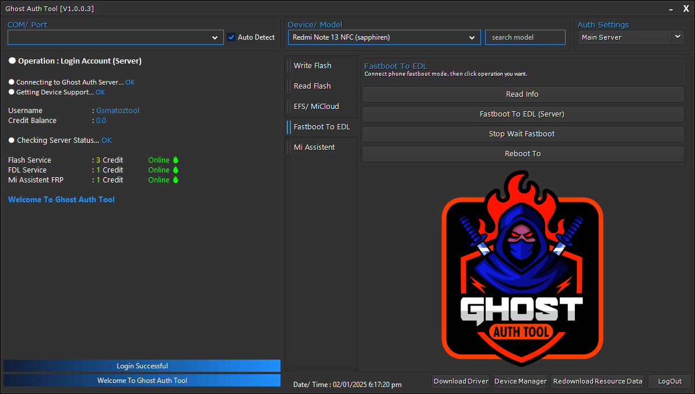Image resolution: width=695 pixels, height=394 pixels.
Task: Click the Fastboot To EDL (Server) button
Action: coord(522,114)
